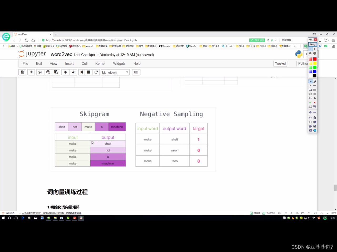Activate the magnifier zoom tool
This screenshot has height=252, width=337.
[315, 107]
